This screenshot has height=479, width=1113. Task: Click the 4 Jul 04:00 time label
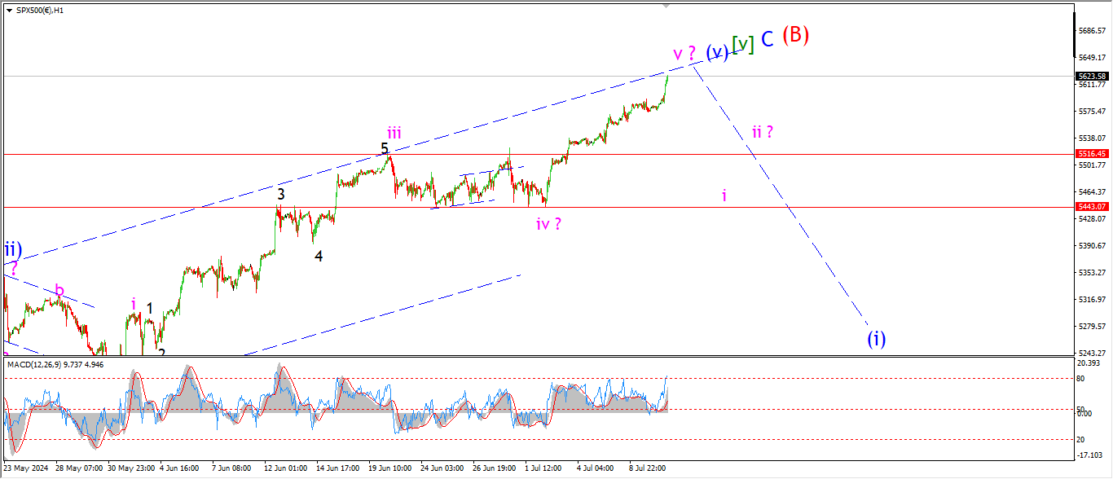[x=595, y=468]
